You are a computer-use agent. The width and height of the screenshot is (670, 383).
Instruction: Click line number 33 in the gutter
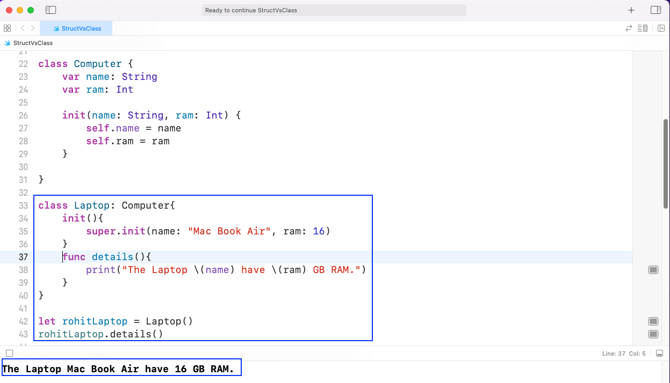[x=23, y=205]
